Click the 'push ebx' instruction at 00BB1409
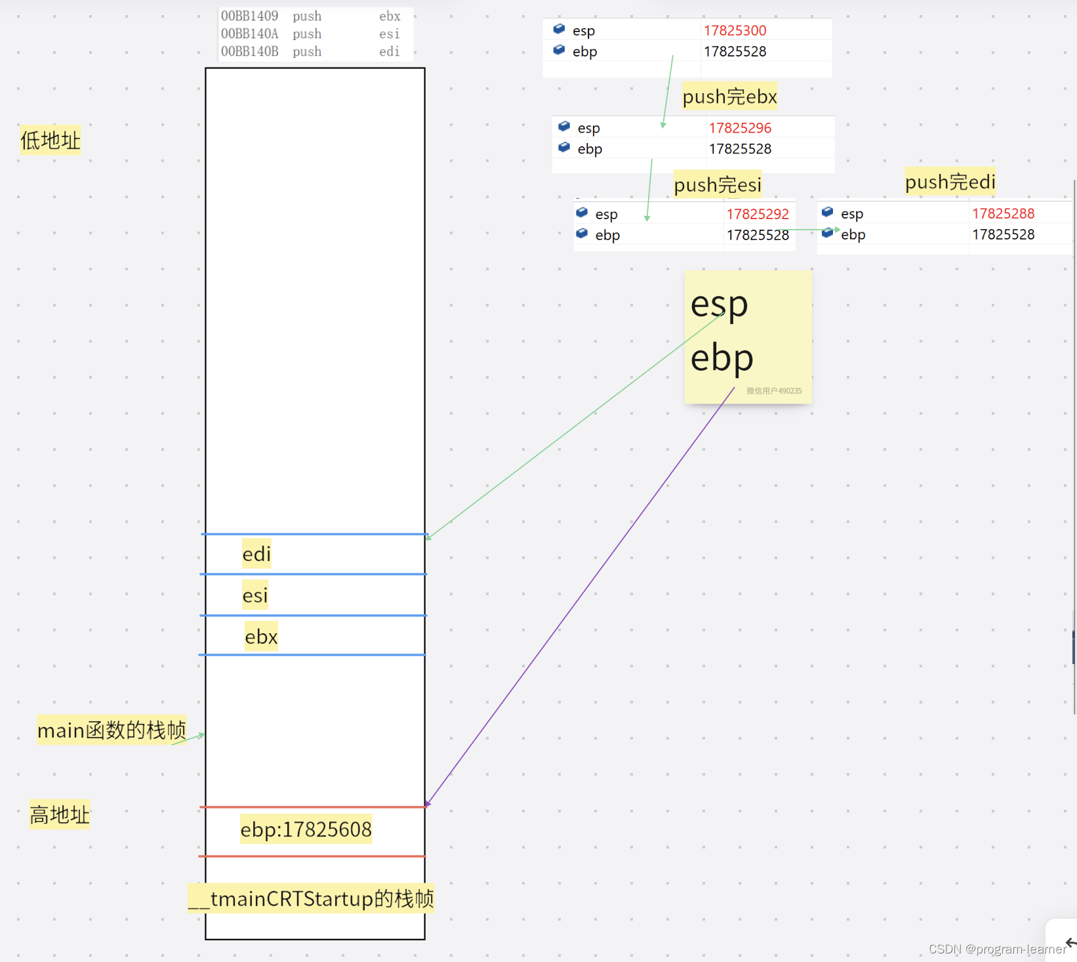The height and width of the screenshot is (962, 1077). click(x=311, y=16)
